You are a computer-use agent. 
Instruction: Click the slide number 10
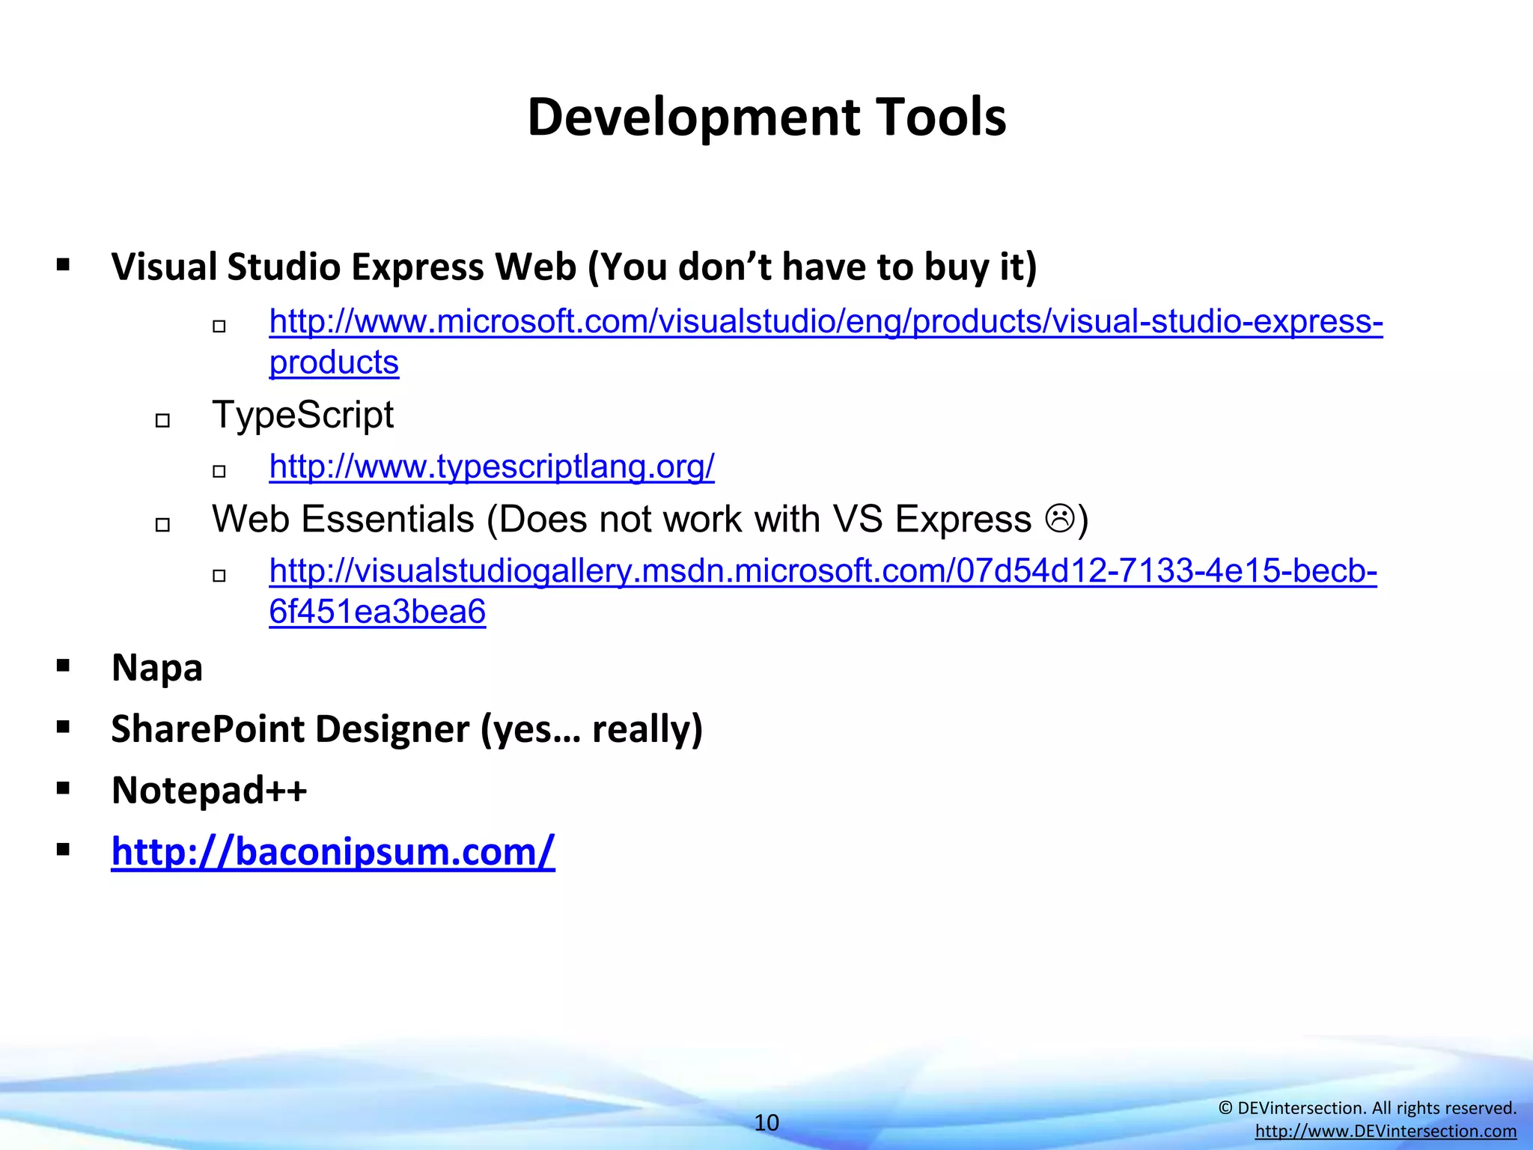[x=766, y=1122]
